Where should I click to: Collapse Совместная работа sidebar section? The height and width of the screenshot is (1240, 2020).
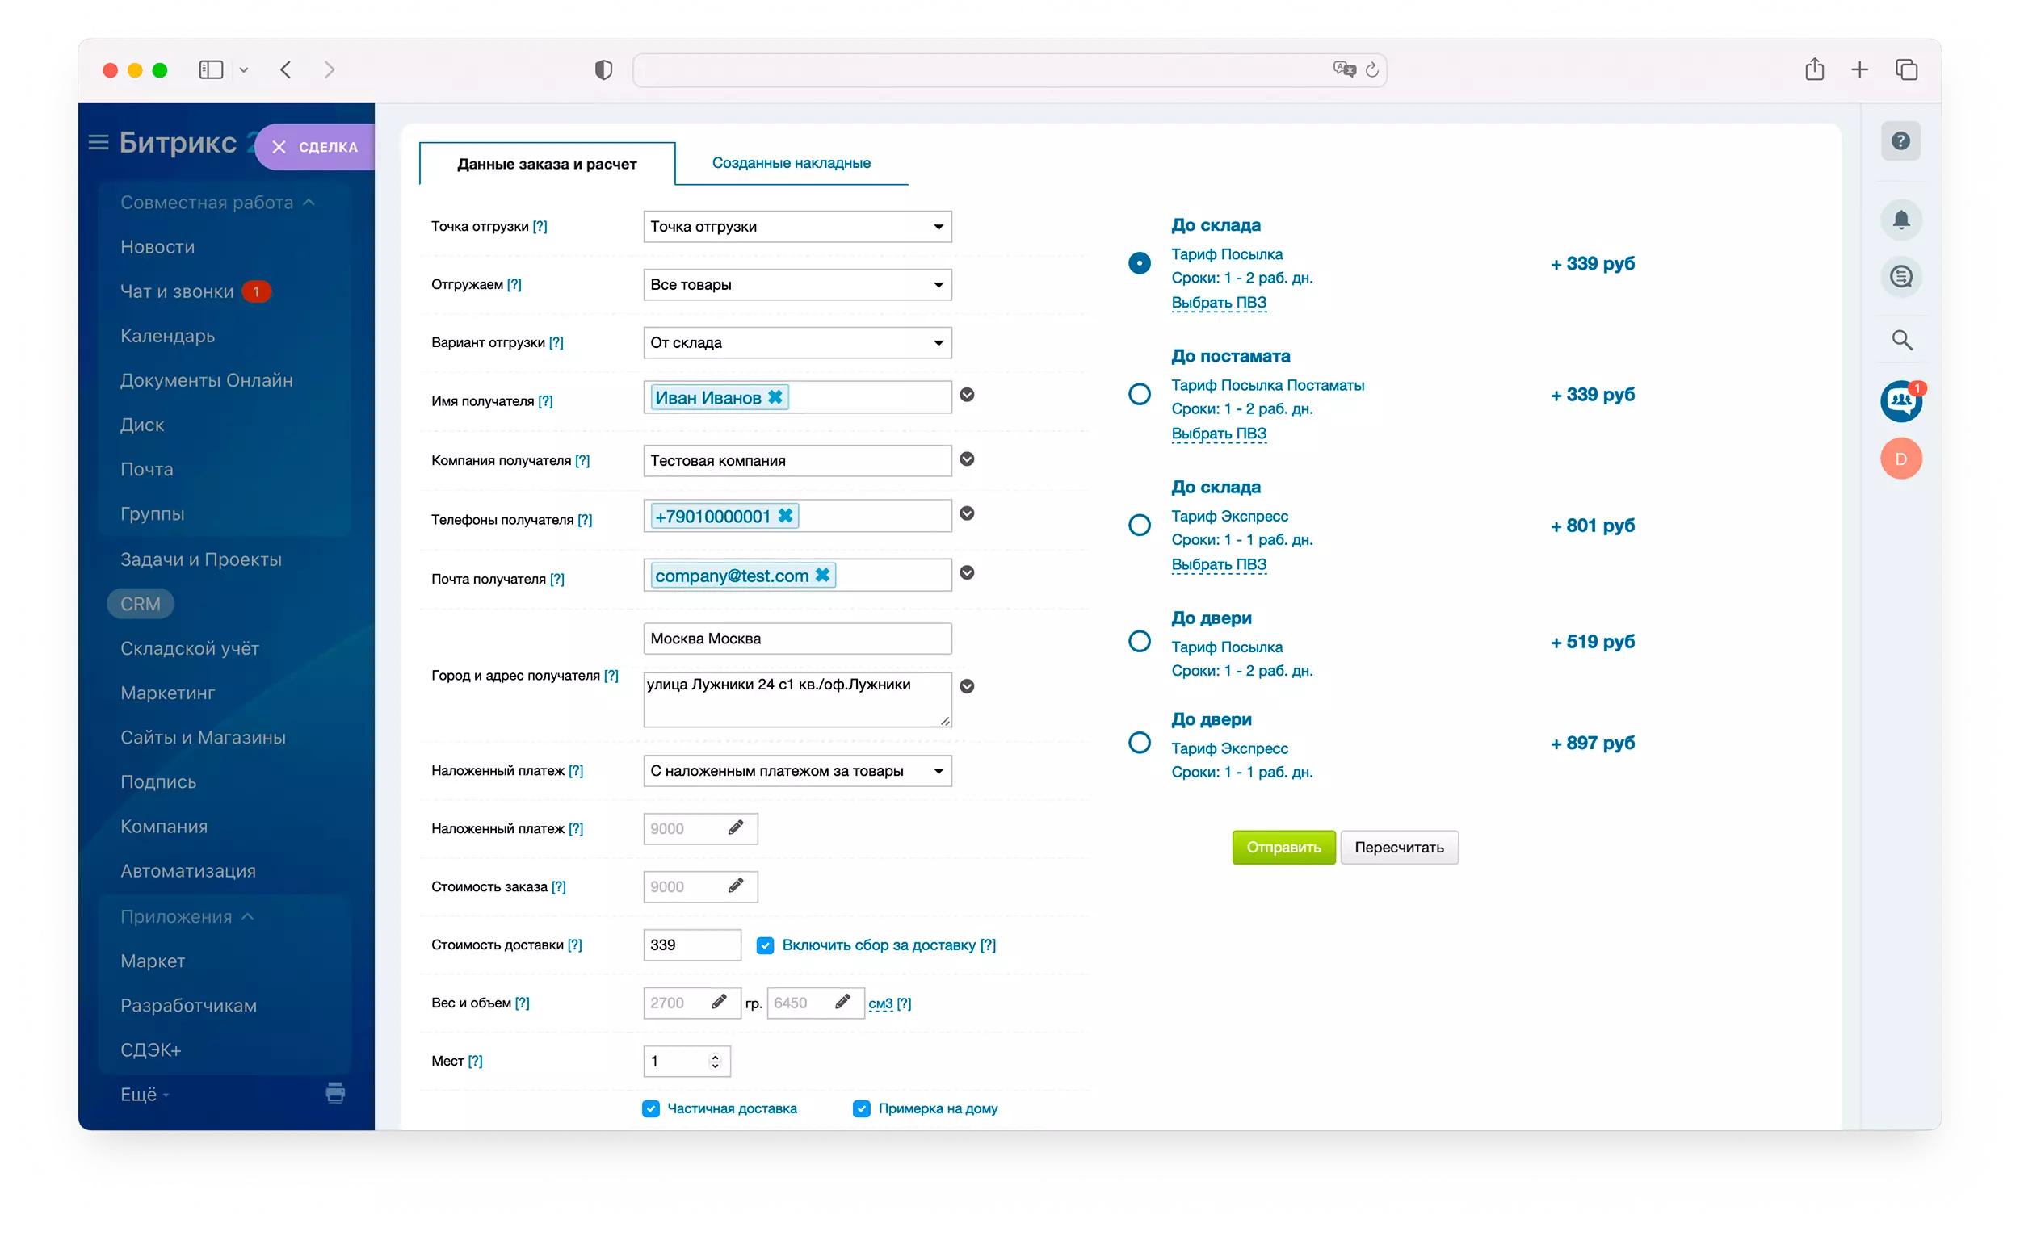click(x=309, y=203)
